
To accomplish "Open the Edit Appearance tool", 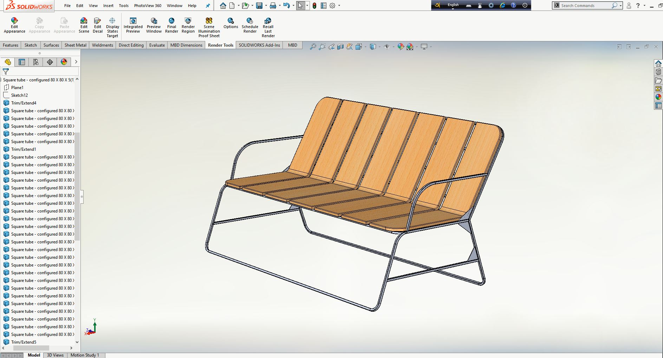I will point(14,25).
